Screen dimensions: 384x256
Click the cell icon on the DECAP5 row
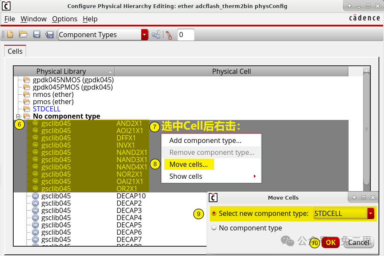pos(35,225)
